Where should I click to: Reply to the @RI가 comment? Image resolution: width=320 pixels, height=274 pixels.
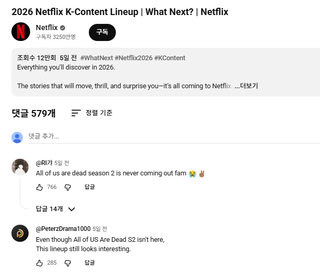(x=90, y=187)
